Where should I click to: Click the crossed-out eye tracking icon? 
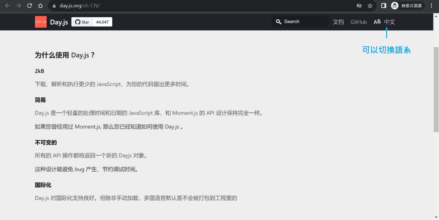359,6
